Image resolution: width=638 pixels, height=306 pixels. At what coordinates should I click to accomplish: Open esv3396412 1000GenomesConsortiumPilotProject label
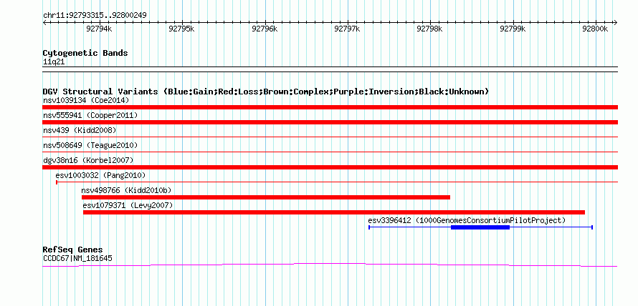coord(467,220)
